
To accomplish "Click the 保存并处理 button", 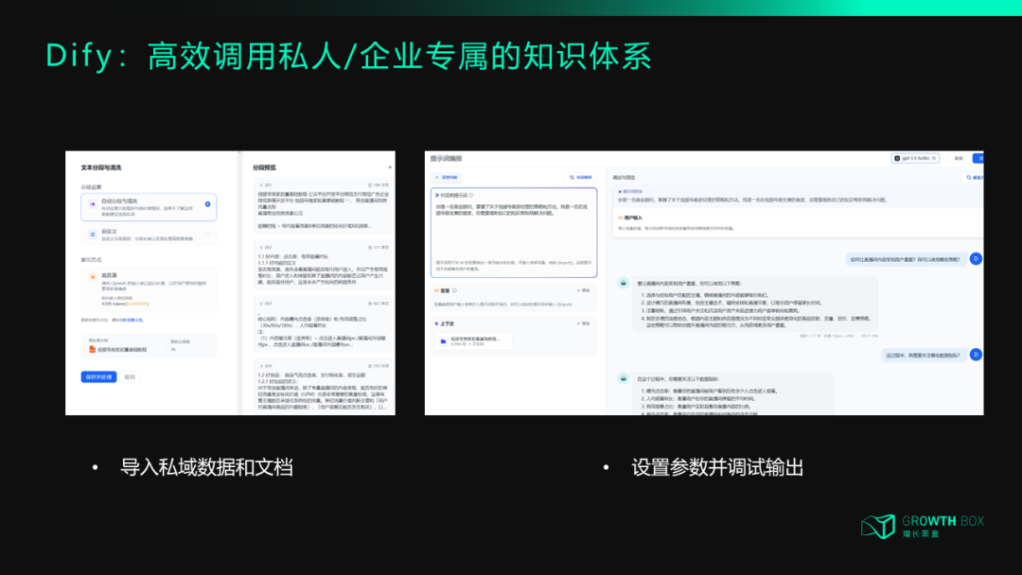I will tap(97, 376).
